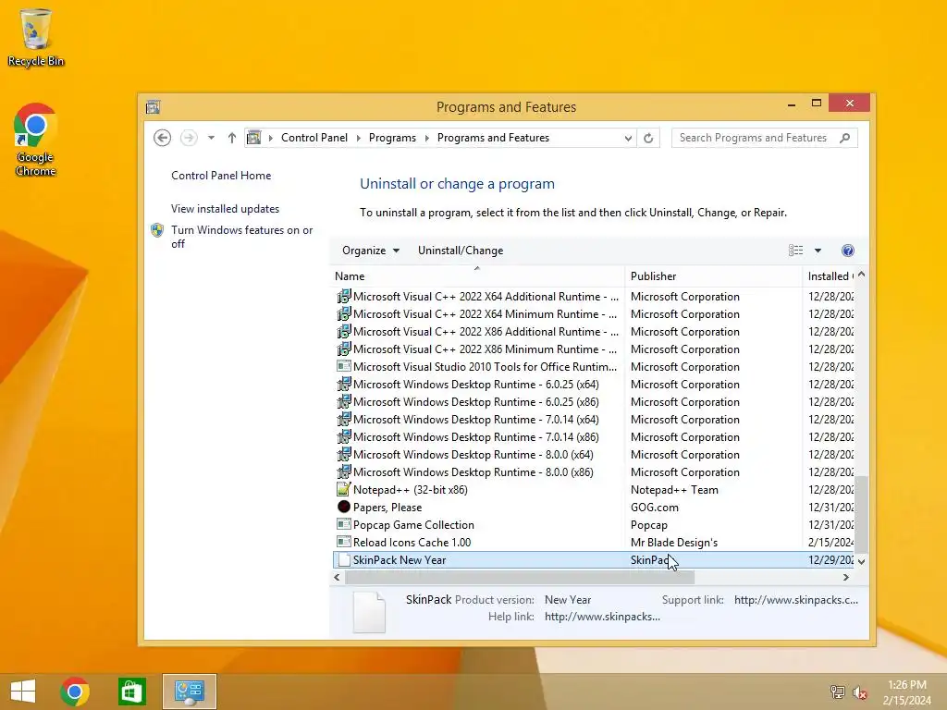Open the Recycle Bin desktop icon
The height and width of the screenshot is (710, 947).
[36, 37]
